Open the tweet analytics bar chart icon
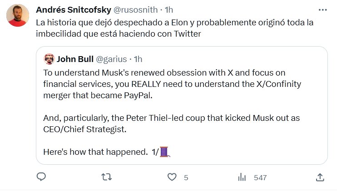The width and height of the screenshot is (337, 191). coord(242,177)
